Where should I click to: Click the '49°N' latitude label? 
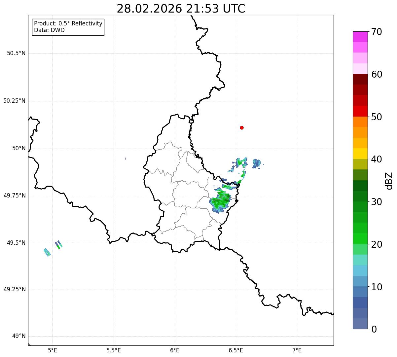(x=19, y=336)
